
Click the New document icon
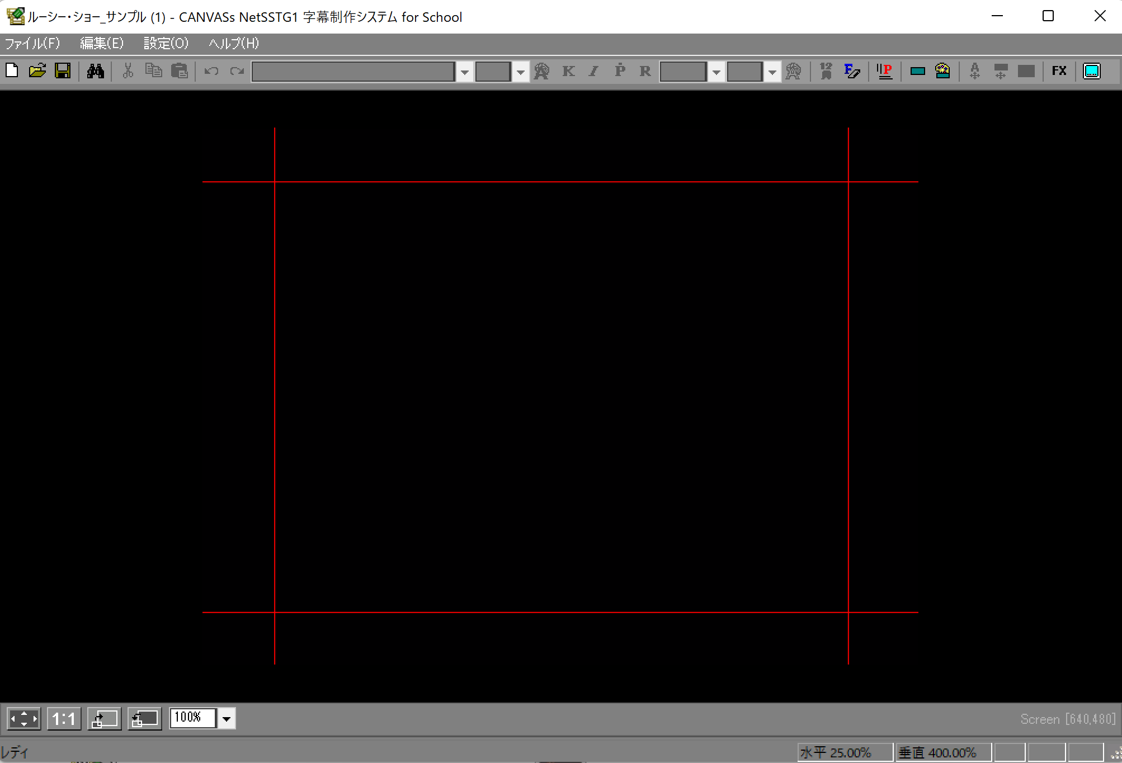[12, 71]
